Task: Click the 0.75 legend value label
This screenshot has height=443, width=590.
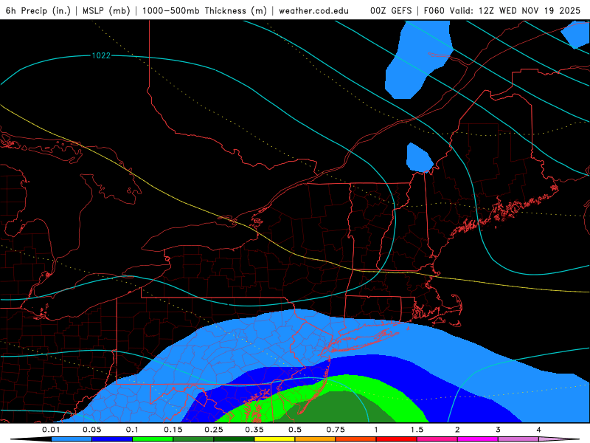Action: pos(336,430)
